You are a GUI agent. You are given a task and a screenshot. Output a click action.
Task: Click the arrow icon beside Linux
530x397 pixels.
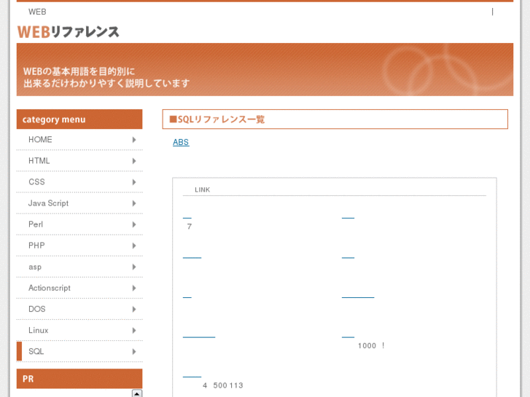coord(134,330)
